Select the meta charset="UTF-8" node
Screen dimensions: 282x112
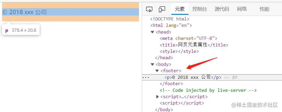(189, 38)
